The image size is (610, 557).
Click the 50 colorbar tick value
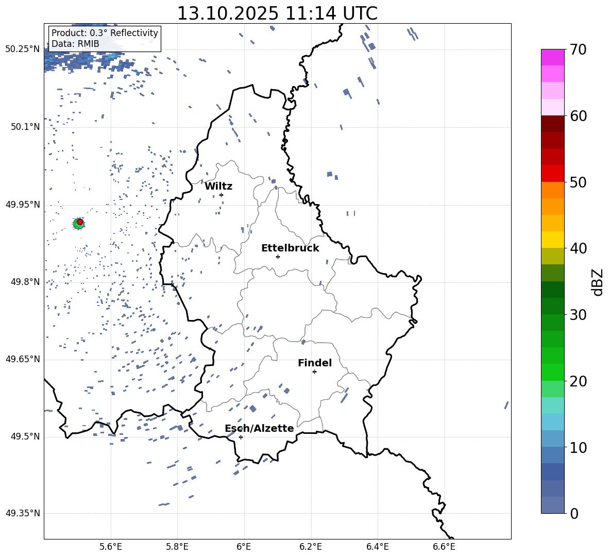[x=578, y=182]
